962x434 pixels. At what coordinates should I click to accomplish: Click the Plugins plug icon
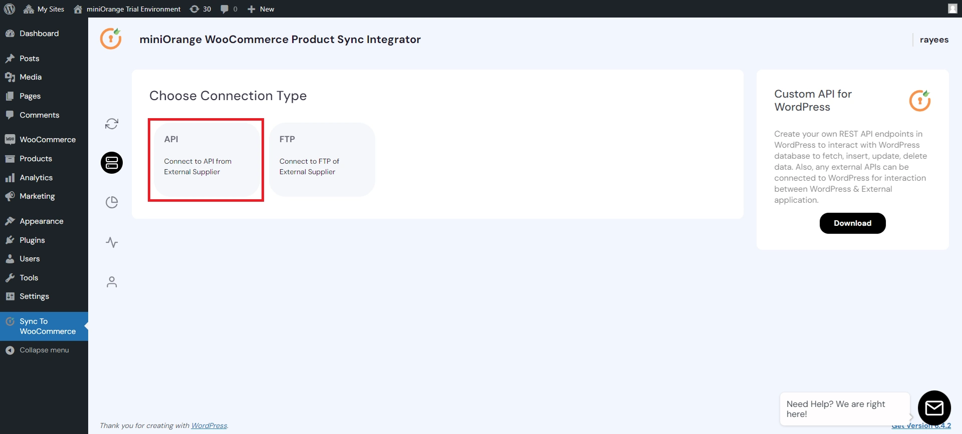point(10,240)
